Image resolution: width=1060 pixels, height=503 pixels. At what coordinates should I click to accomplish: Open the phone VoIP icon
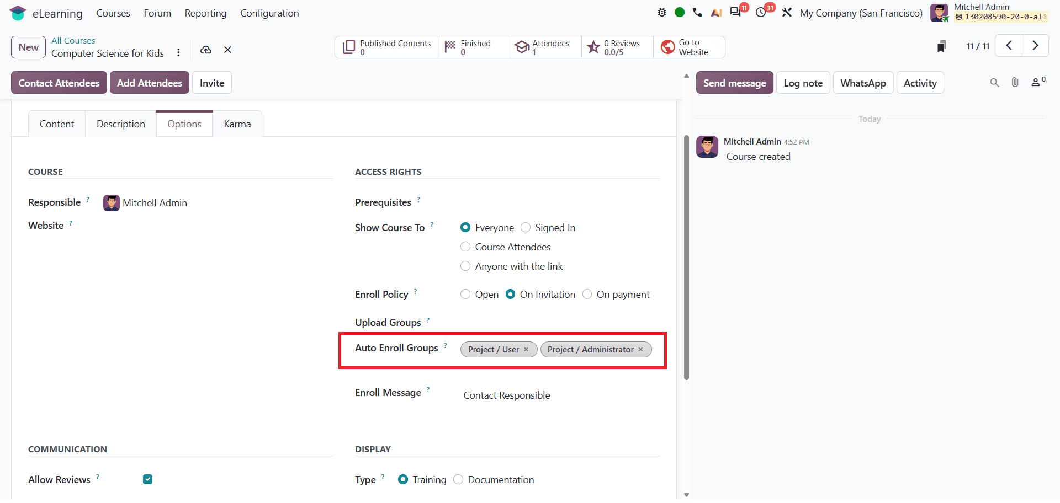coord(697,12)
